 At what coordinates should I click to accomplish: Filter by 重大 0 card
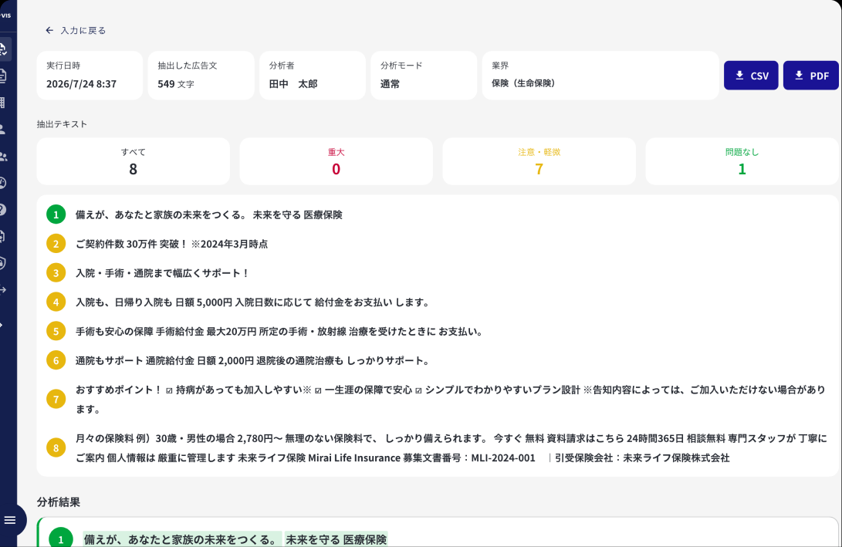pos(336,161)
